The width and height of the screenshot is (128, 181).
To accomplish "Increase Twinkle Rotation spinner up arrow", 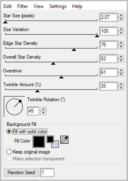I will tap(44, 109).
